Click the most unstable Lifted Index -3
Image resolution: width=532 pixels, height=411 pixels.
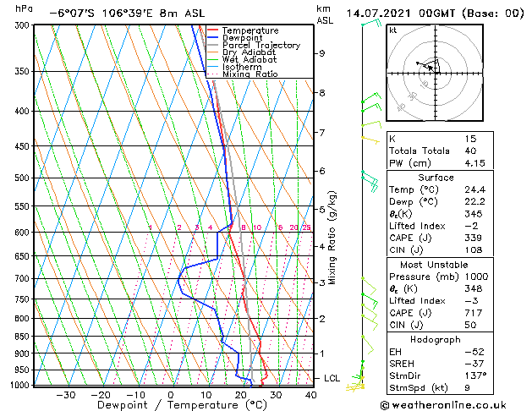coord(471,301)
